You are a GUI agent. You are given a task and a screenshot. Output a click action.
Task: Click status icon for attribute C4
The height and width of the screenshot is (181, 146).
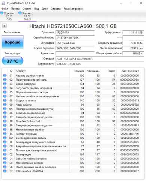[5, 158]
